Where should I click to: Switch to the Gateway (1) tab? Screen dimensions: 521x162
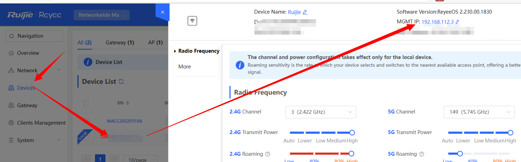pos(120,43)
